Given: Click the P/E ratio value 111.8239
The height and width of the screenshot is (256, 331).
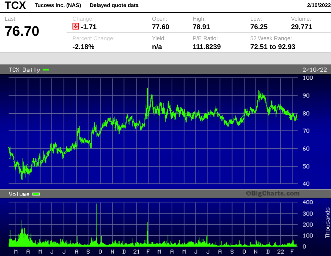Looking at the screenshot, I should 207,46.
